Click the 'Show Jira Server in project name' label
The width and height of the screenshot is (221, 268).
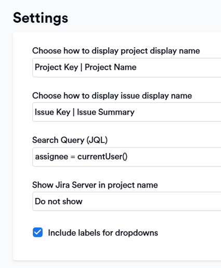(95, 185)
